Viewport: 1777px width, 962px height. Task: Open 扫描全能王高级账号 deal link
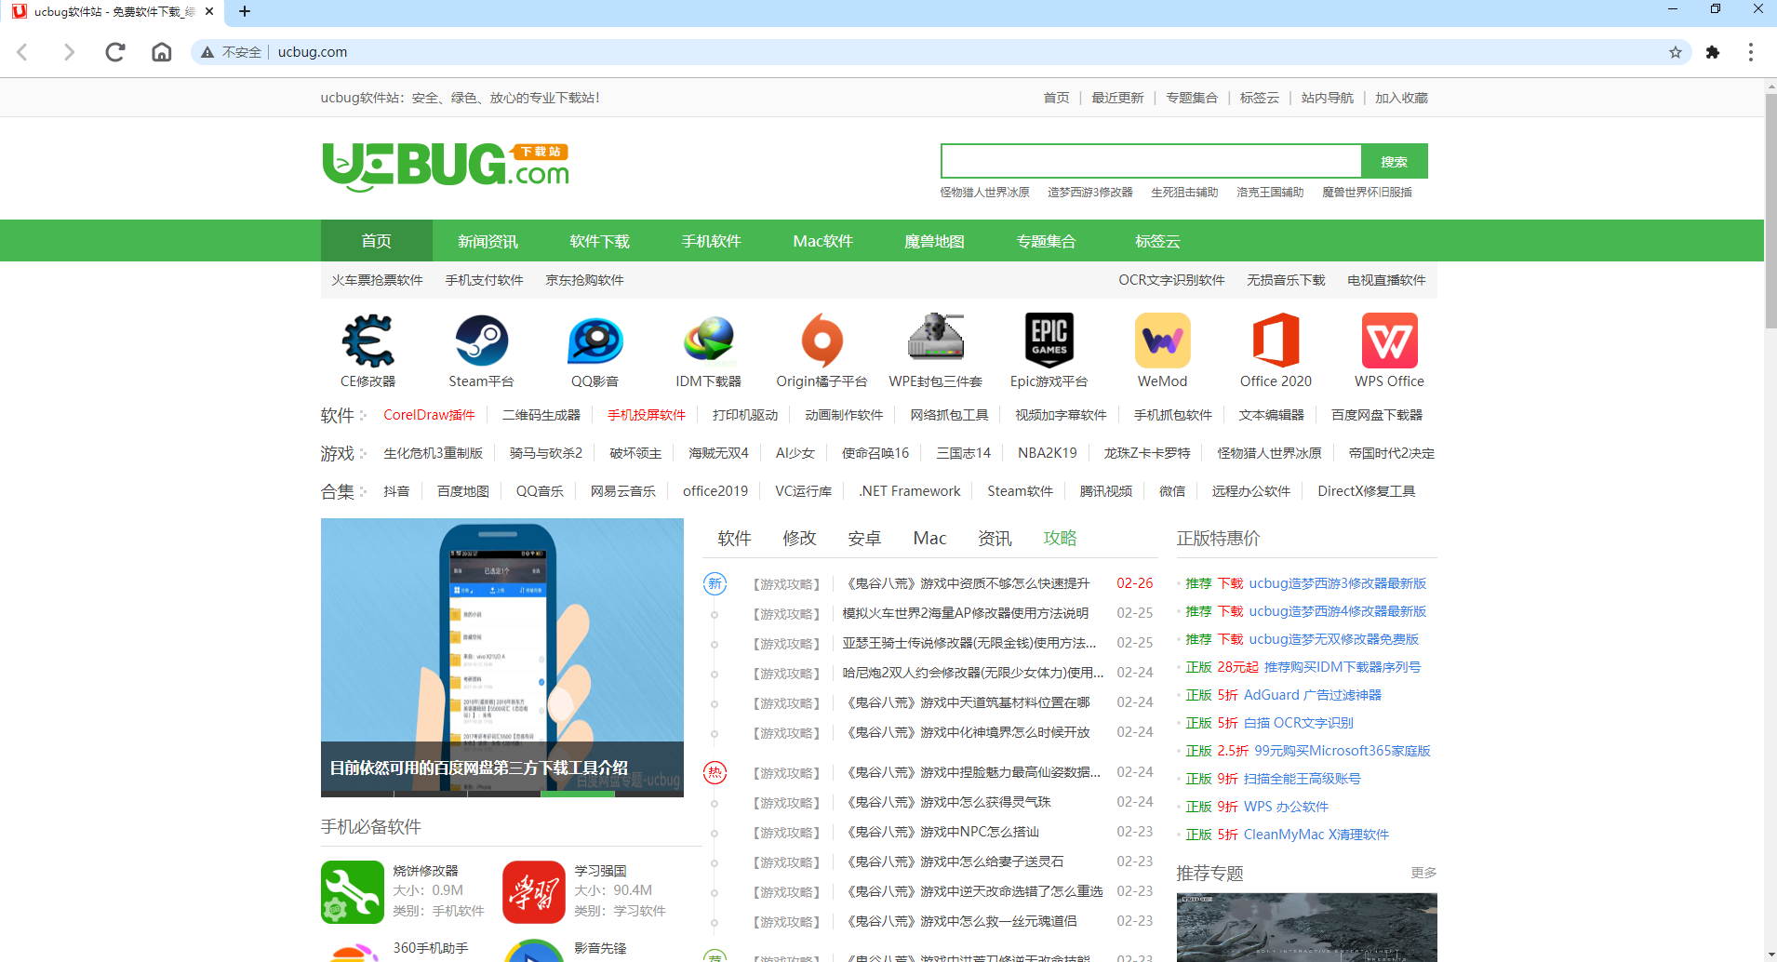(1303, 779)
